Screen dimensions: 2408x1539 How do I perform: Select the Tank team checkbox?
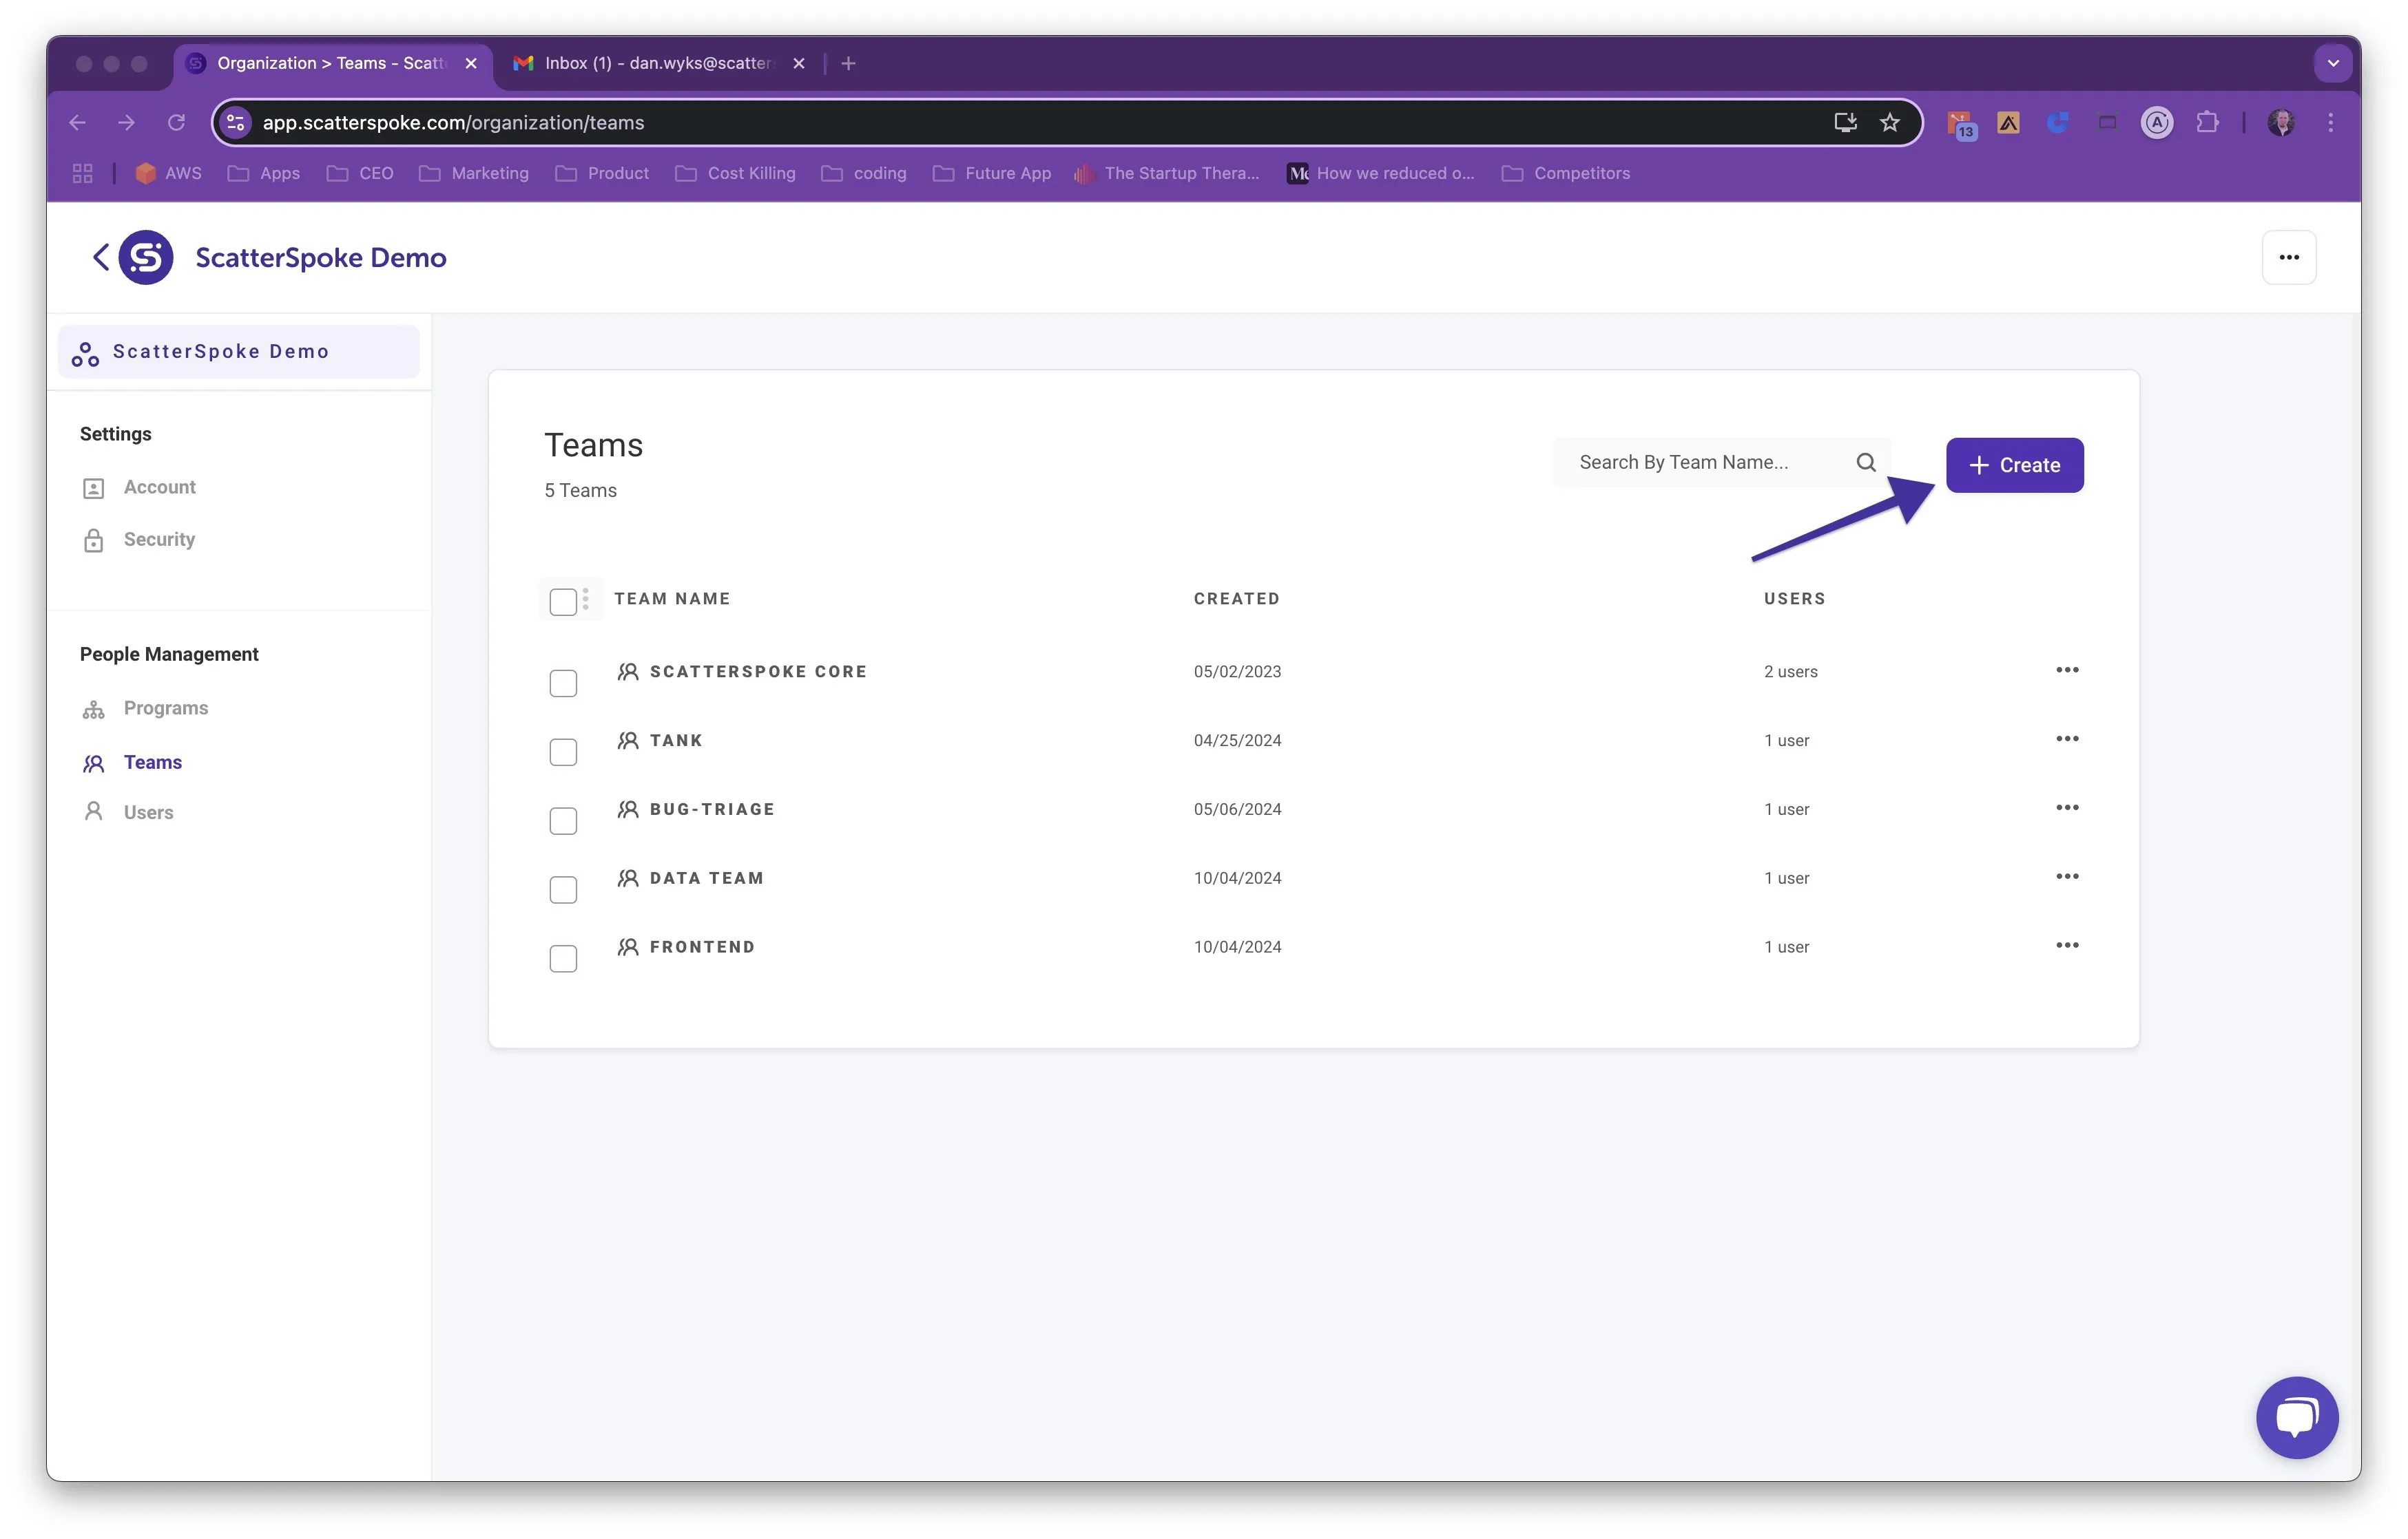(563, 752)
